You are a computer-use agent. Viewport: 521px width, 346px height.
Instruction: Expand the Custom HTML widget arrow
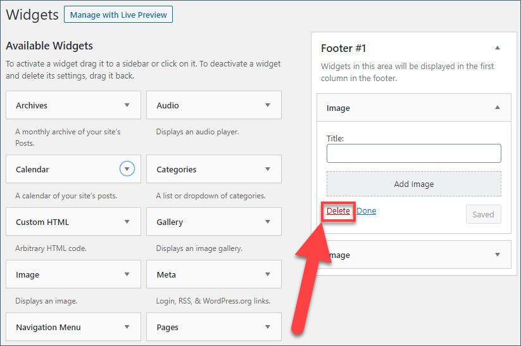pyautogui.click(x=127, y=222)
